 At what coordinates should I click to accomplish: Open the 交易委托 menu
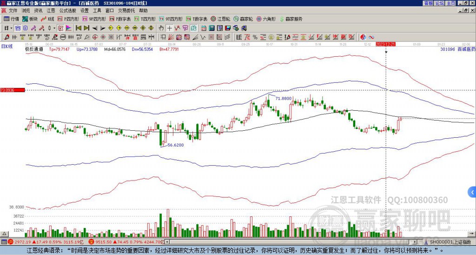click(x=126, y=11)
